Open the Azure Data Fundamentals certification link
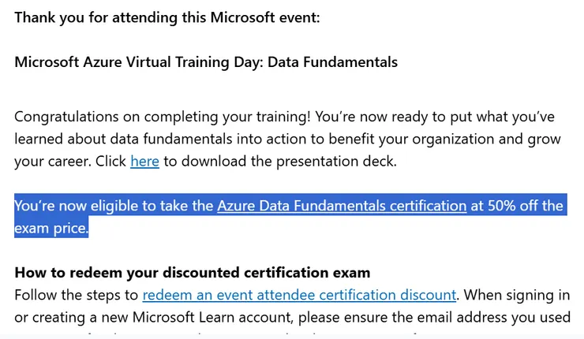The height and width of the screenshot is (339, 584). pyautogui.click(x=341, y=206)
